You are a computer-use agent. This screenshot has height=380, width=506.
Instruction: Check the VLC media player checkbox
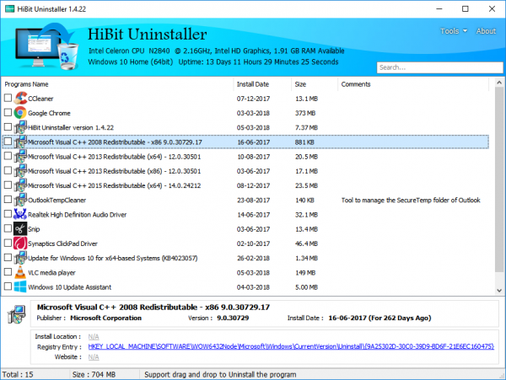8,271
